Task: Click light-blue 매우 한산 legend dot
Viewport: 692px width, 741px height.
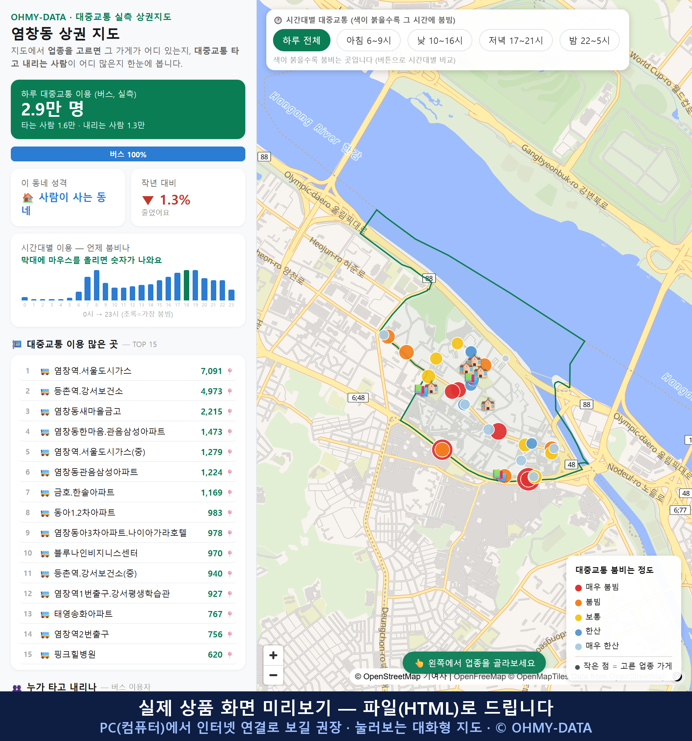Action: tap(578, 647)
